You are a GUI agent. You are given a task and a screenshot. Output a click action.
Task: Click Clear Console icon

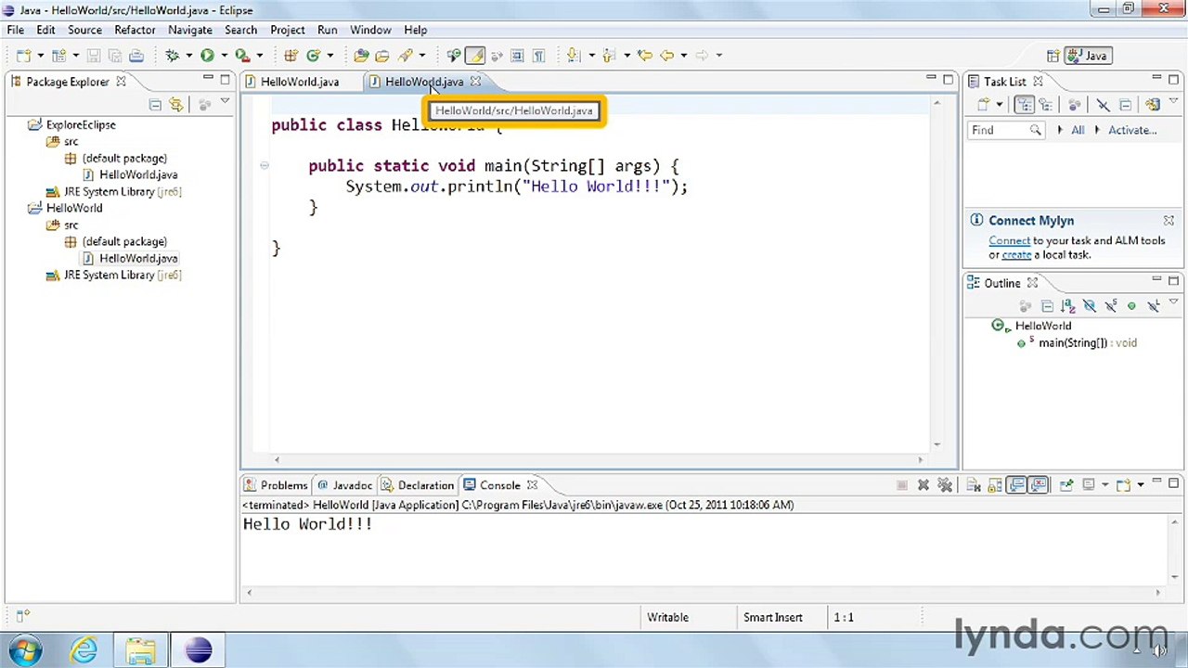(974, 485)
